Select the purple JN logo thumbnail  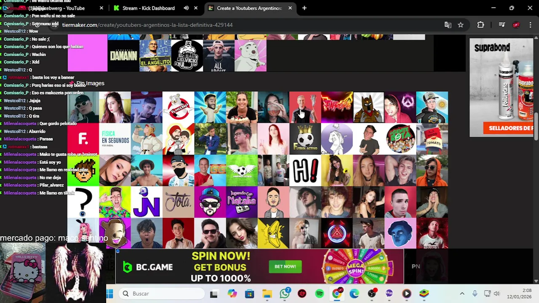point(147,202)
